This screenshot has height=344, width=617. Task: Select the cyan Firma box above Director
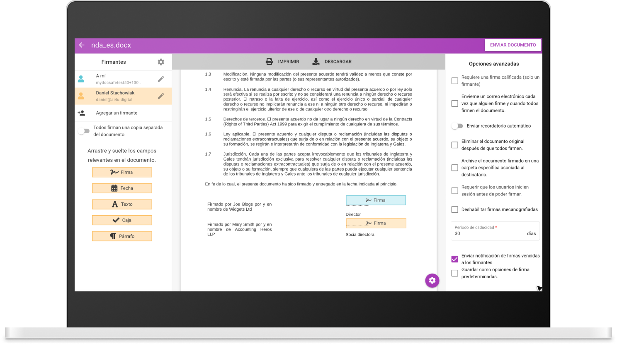[376, 200]
